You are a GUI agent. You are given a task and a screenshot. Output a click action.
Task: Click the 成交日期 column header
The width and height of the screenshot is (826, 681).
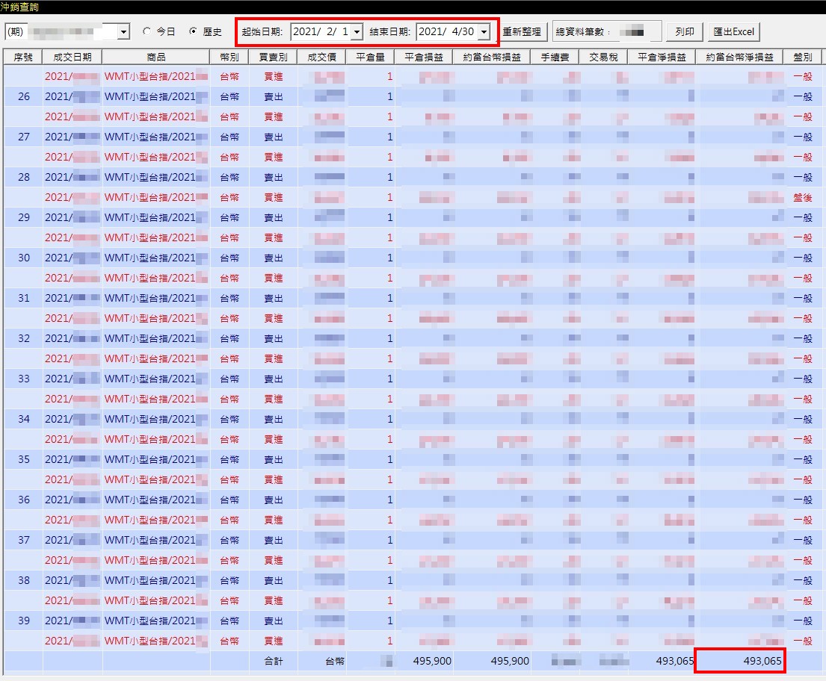[73, 57]
